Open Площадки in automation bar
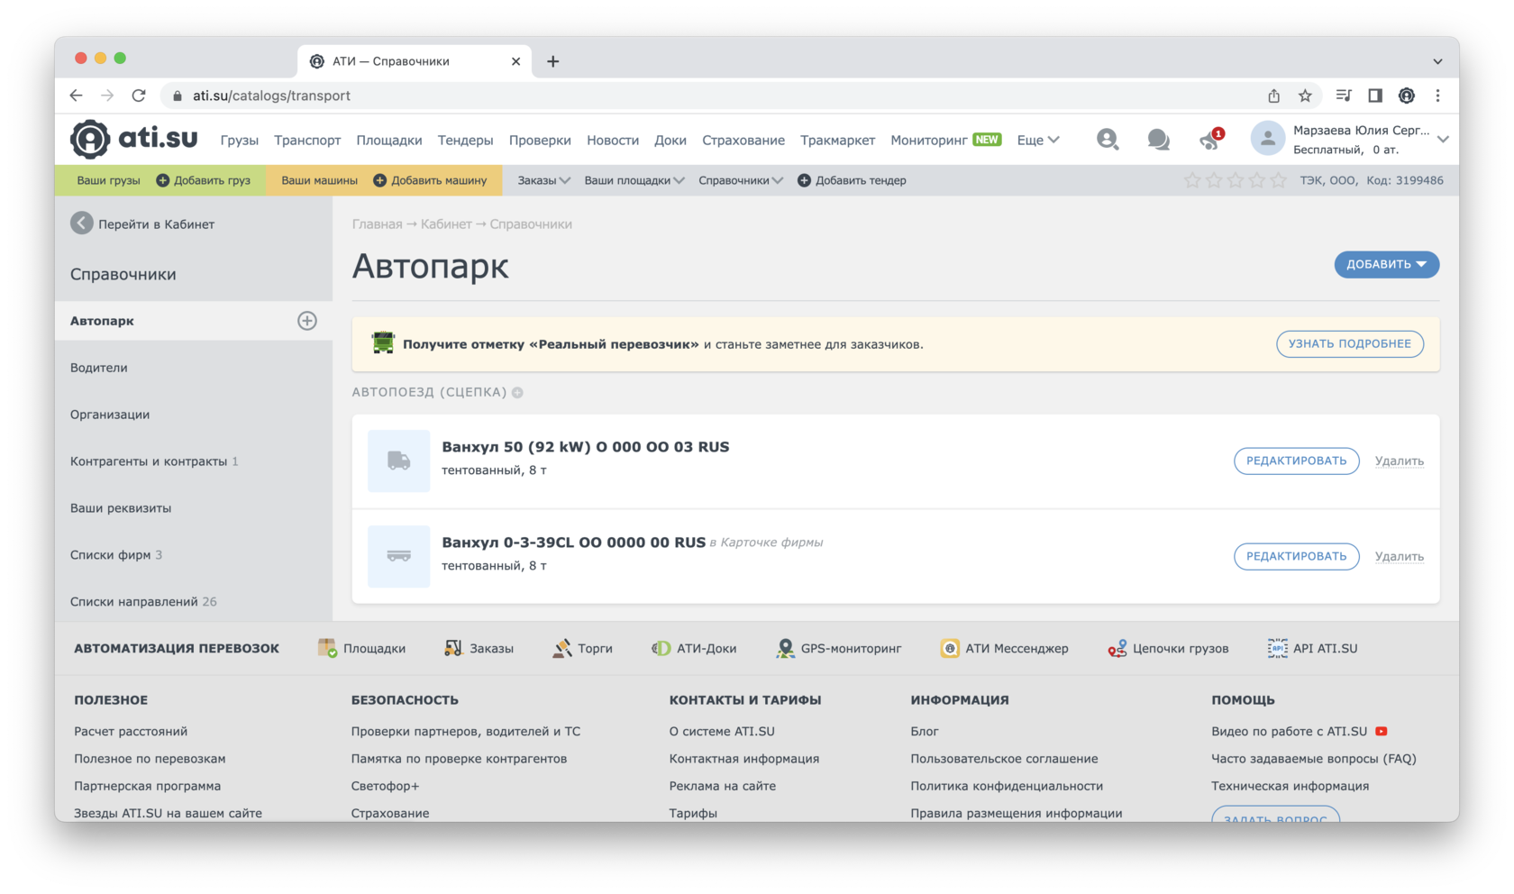The width and height of the screenshot is (1514, 894). pos(361,648)
